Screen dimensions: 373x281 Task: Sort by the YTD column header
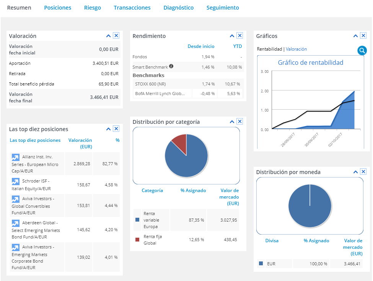point(238,46)
